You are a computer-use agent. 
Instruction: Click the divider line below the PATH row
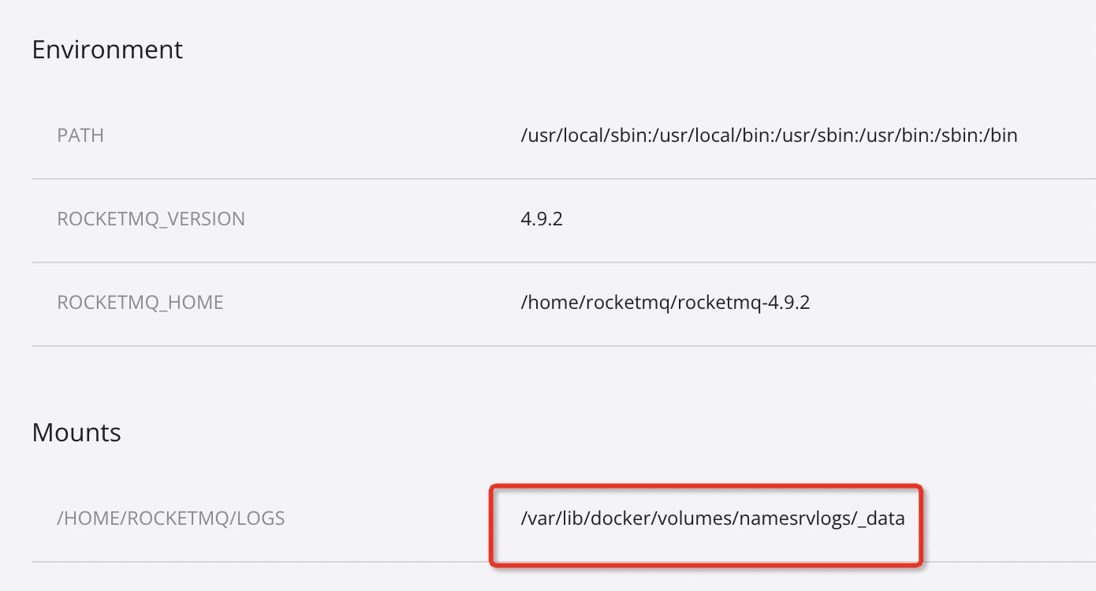coord(564,179)
